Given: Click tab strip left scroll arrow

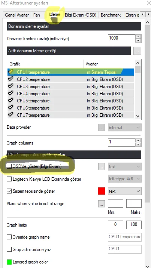Looking at the screenshot, I should 143,14.
